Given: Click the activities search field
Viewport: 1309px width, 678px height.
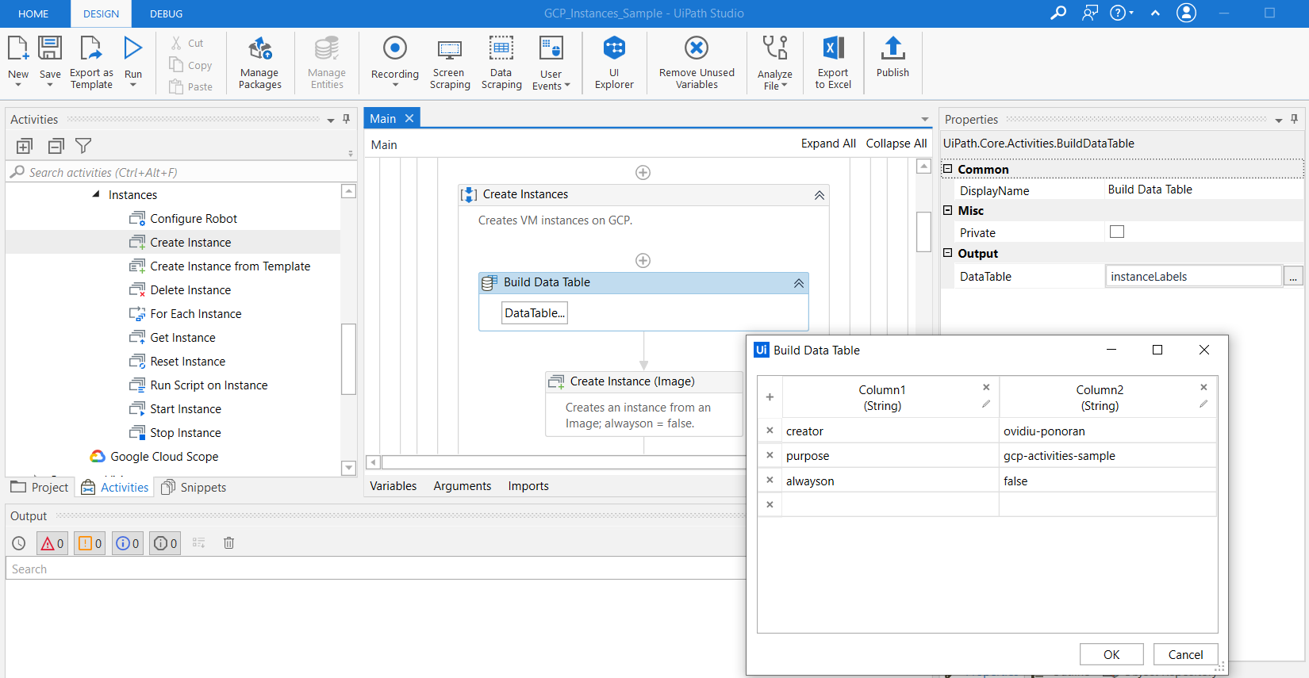Looking at the screenshot, I should tap(181, 172).
